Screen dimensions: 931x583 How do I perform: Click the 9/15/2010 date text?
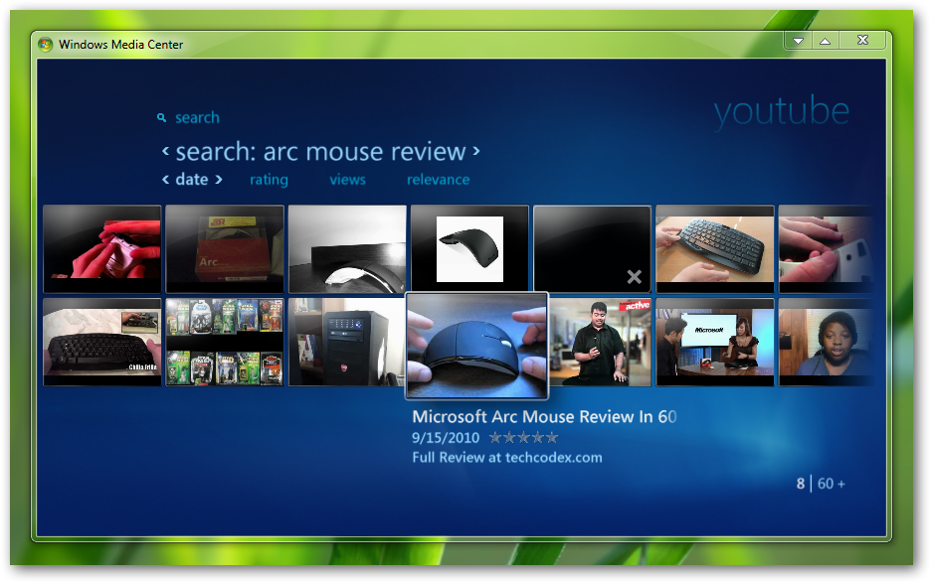pos(446,438)
